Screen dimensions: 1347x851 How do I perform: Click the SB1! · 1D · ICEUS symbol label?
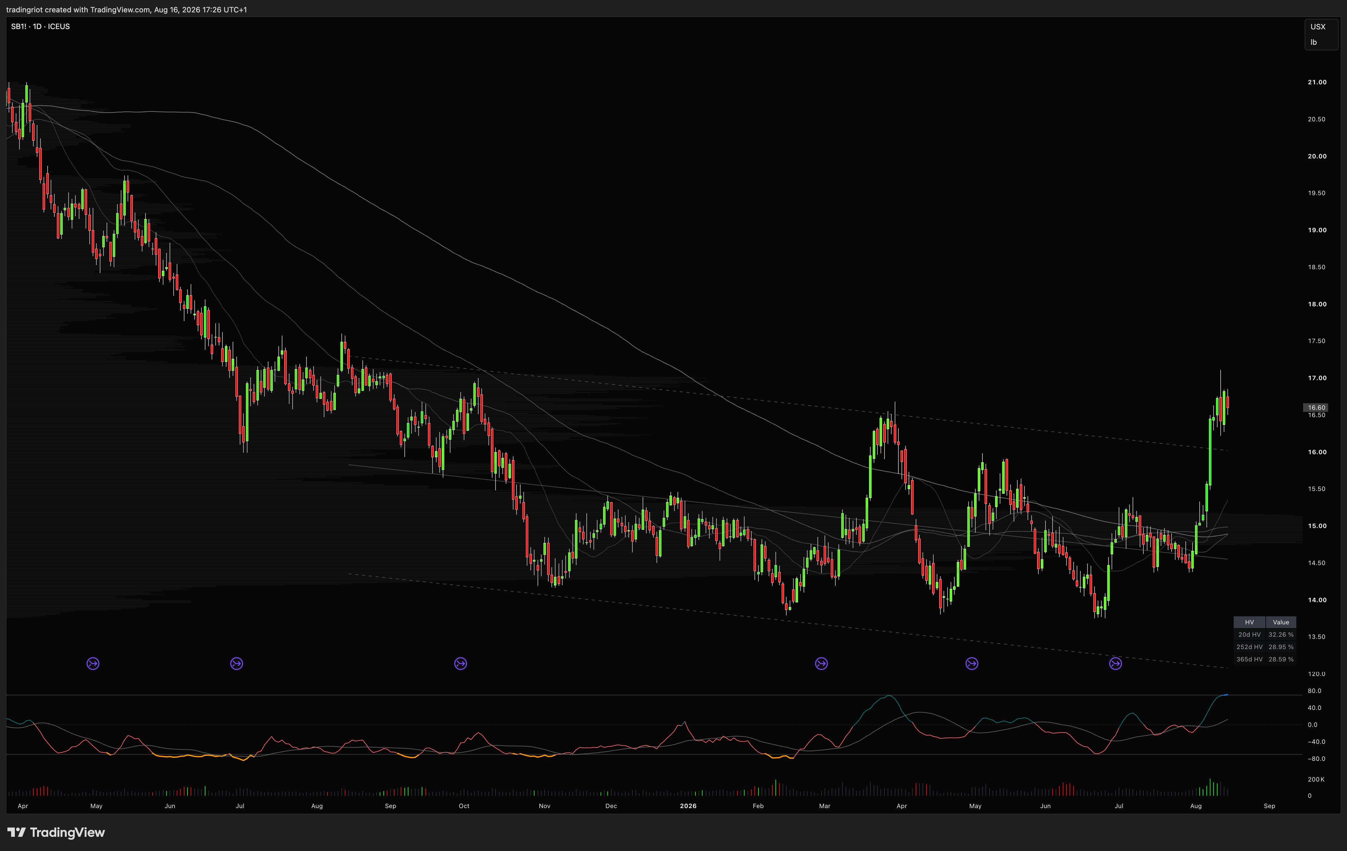(x=40, y=26)
